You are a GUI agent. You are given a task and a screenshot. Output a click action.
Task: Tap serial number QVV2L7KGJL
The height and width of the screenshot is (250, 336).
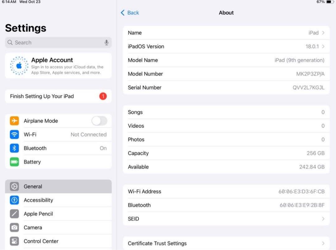309,87
